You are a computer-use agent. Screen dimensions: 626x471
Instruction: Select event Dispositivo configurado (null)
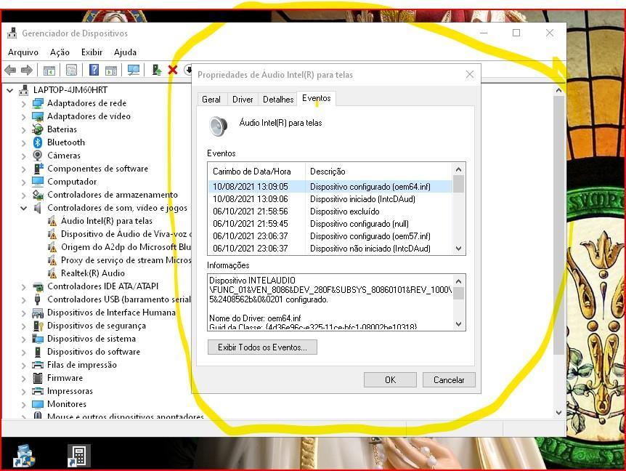coord(330,224)
